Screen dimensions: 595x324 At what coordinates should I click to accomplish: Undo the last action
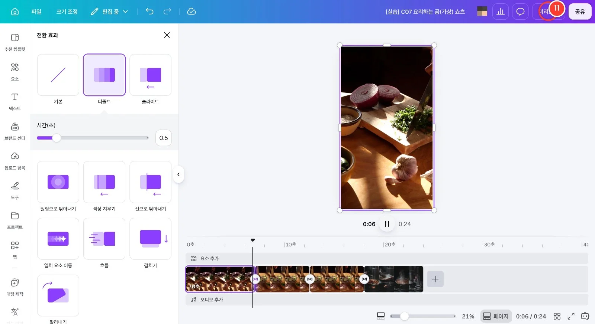point(149,12)
